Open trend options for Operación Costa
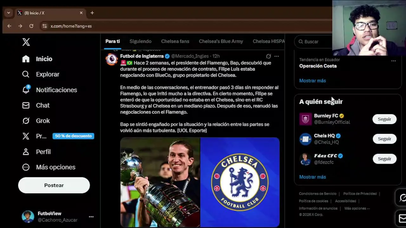 coord(394,61)
